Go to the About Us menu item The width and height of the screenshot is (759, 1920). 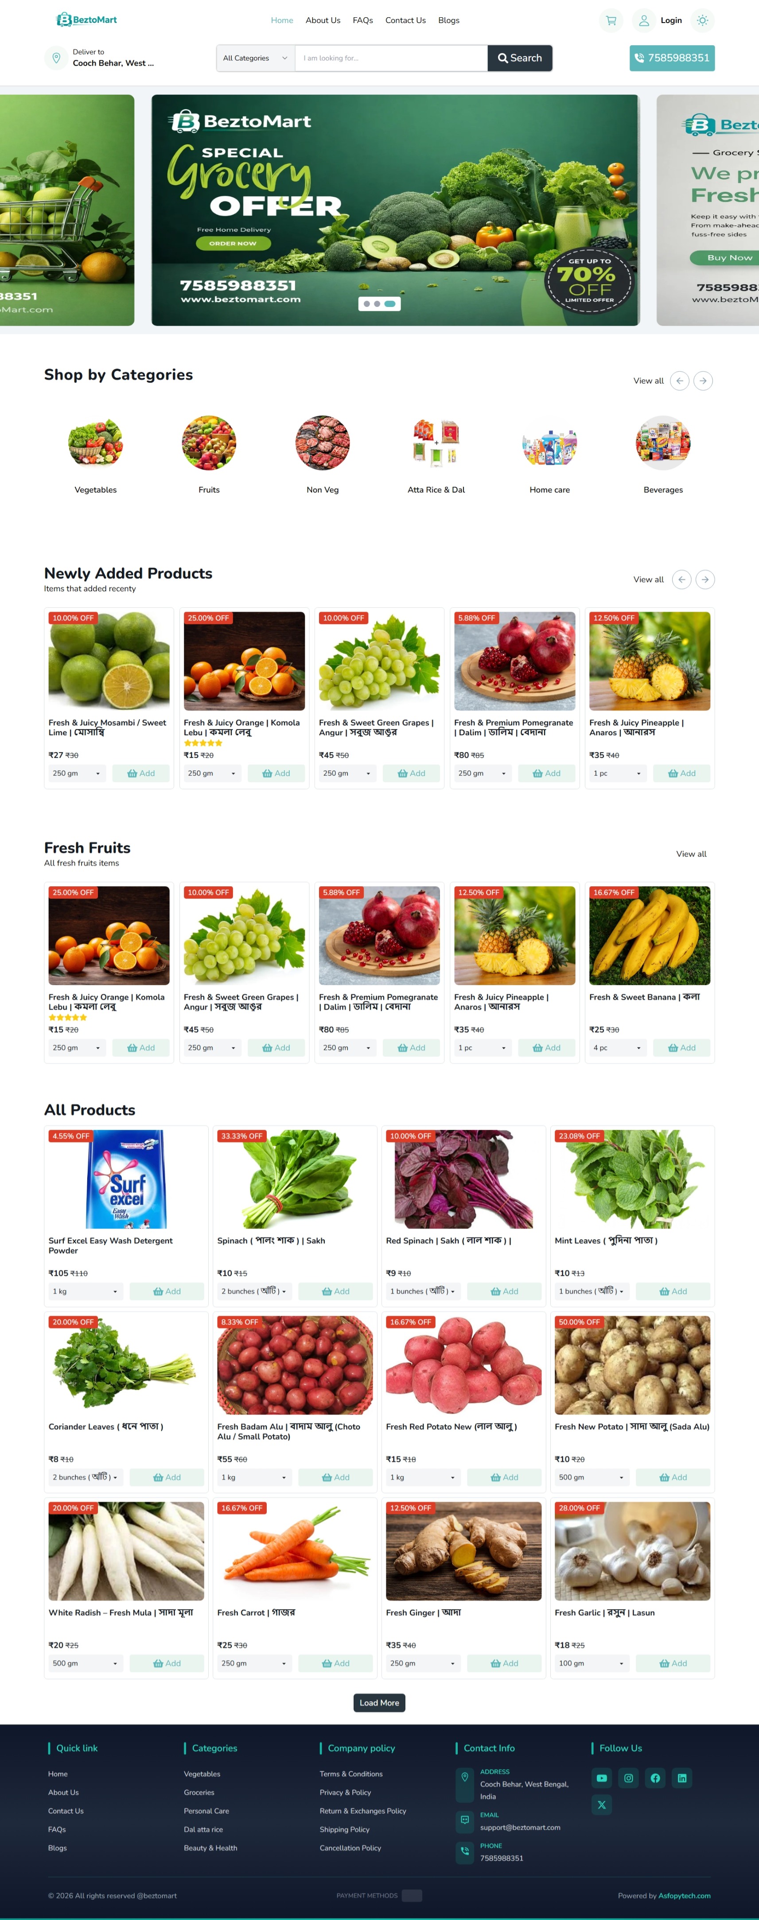point(323,20)
